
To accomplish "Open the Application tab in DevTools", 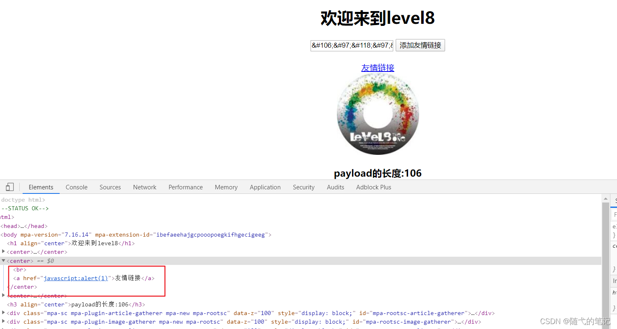I will tap(265, 187).
